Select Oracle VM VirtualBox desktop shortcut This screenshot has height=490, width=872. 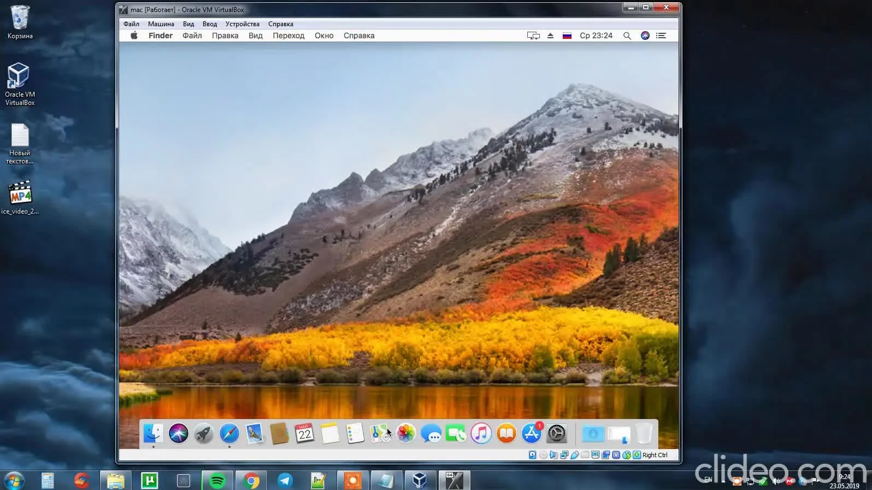click(x=20, y=84)
